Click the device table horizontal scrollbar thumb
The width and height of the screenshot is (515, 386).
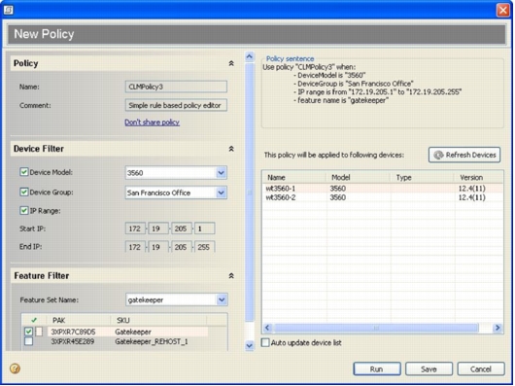376,328
